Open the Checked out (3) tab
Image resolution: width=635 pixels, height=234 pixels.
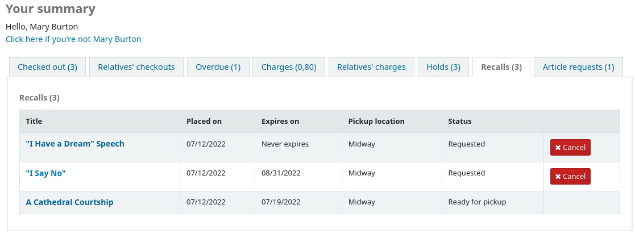tap(47, 67)
